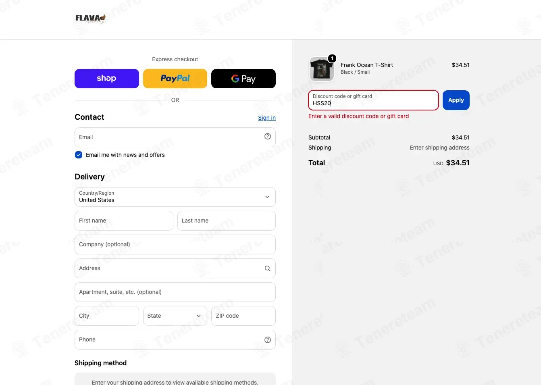Open the Country/Region dropdown
Viewport: 541px width, 385px height.
(x=175, y=197)
